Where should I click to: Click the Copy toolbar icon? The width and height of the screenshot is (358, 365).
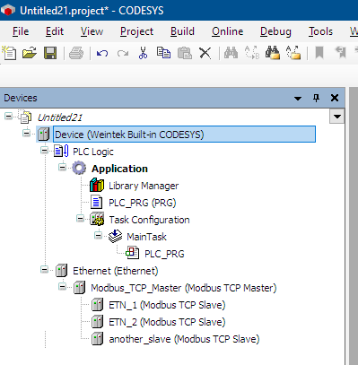tap(163, 53)
